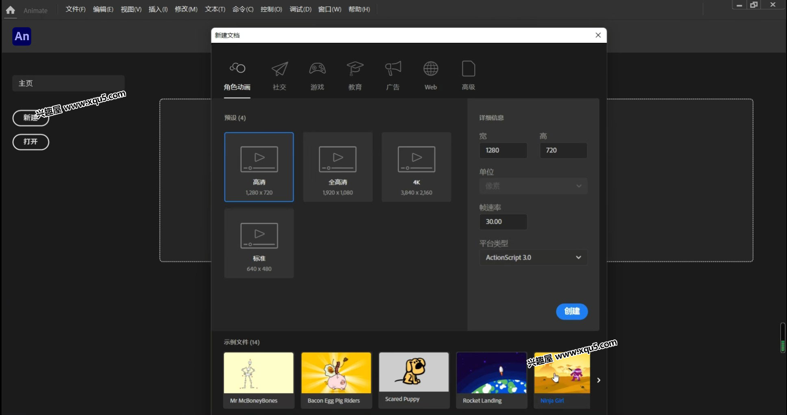Select the Game (游戏) controller icon

pyautogui.click(x=317, y=68)
